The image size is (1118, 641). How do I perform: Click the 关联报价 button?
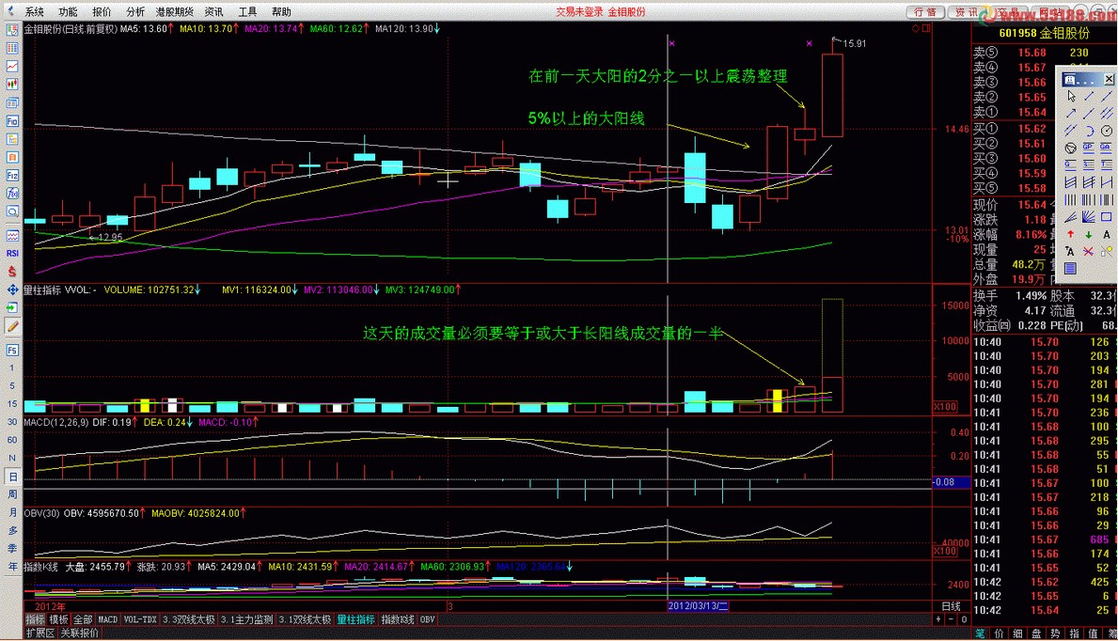(x=79, y=633)
